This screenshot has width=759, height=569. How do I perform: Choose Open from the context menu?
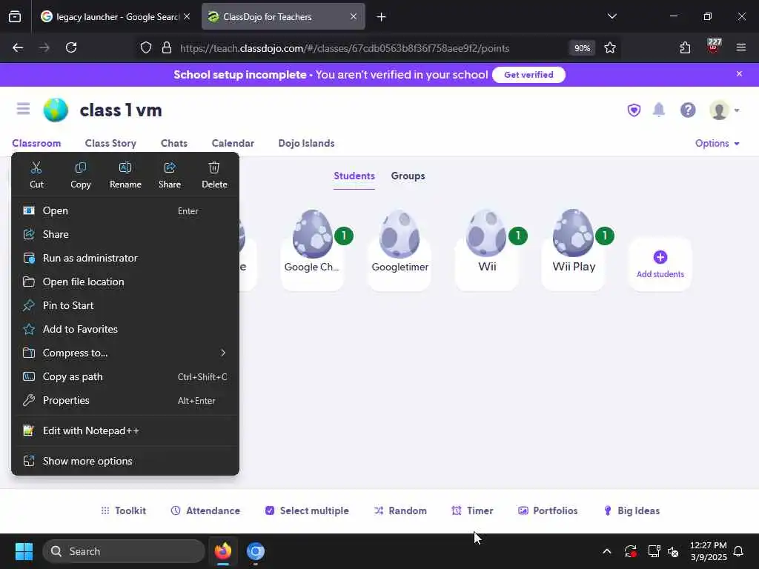tap(125, 211)
